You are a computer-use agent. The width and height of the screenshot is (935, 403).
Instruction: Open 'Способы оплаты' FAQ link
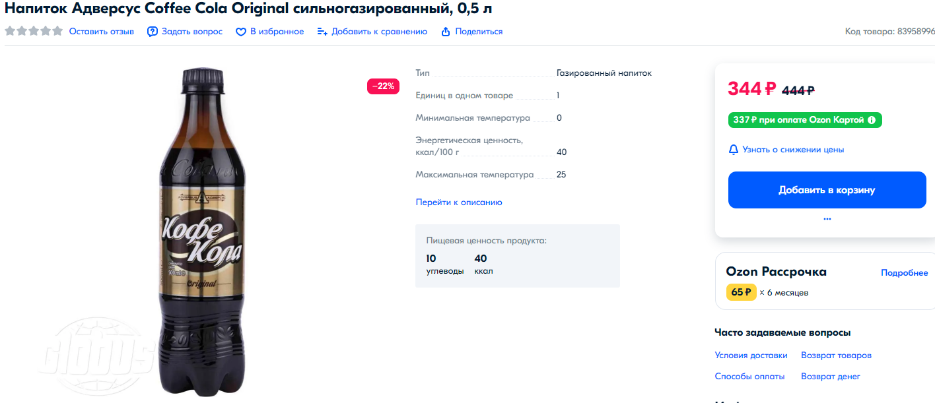[749, 377]
